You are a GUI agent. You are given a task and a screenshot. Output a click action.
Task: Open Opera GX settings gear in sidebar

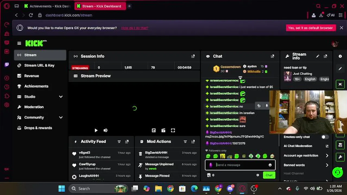[7, 105]
